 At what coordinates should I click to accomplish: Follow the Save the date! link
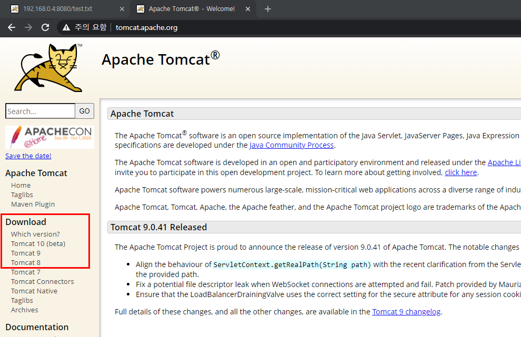[x=28, y=156]
